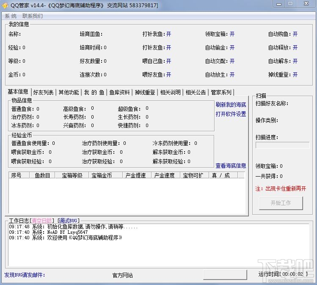
Task: Open the 系统 menu
Action: click(11, 16)
